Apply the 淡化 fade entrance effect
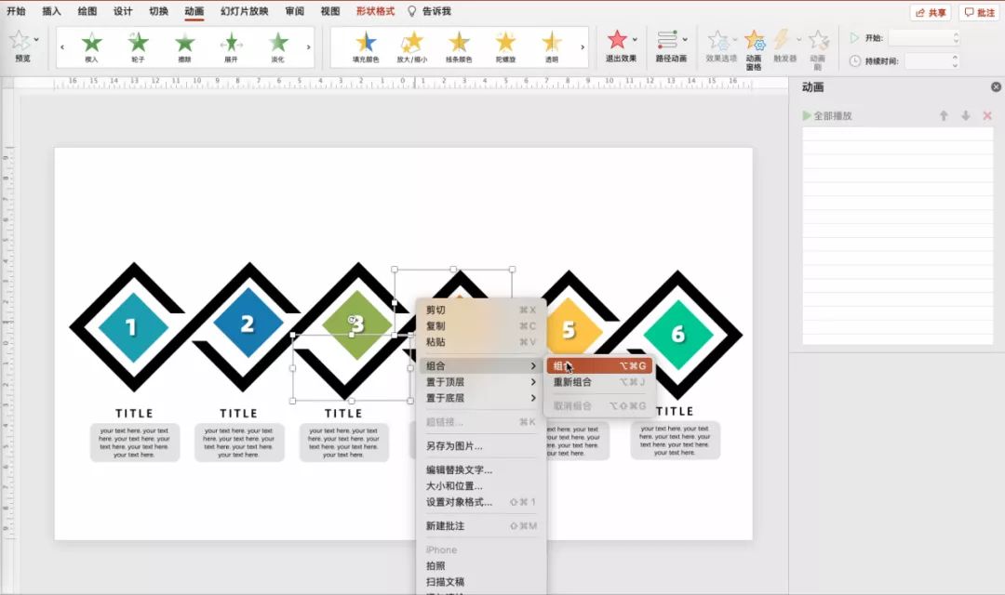 (277, 46)
